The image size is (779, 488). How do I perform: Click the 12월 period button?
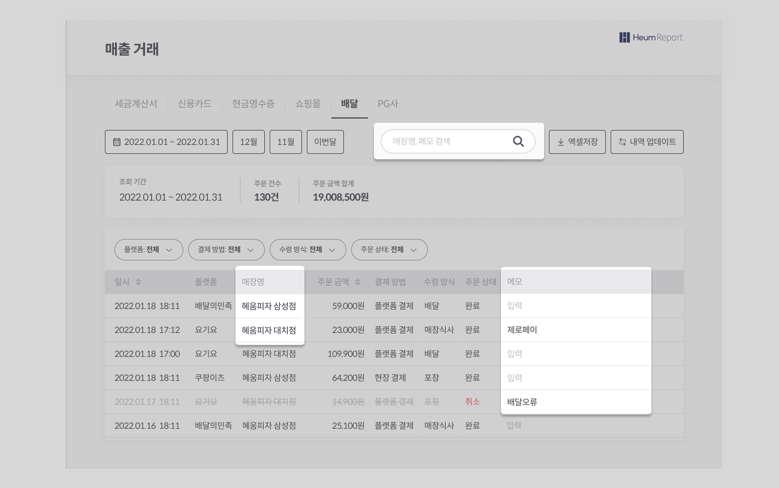pyautogui.click(x=249, y=142)
